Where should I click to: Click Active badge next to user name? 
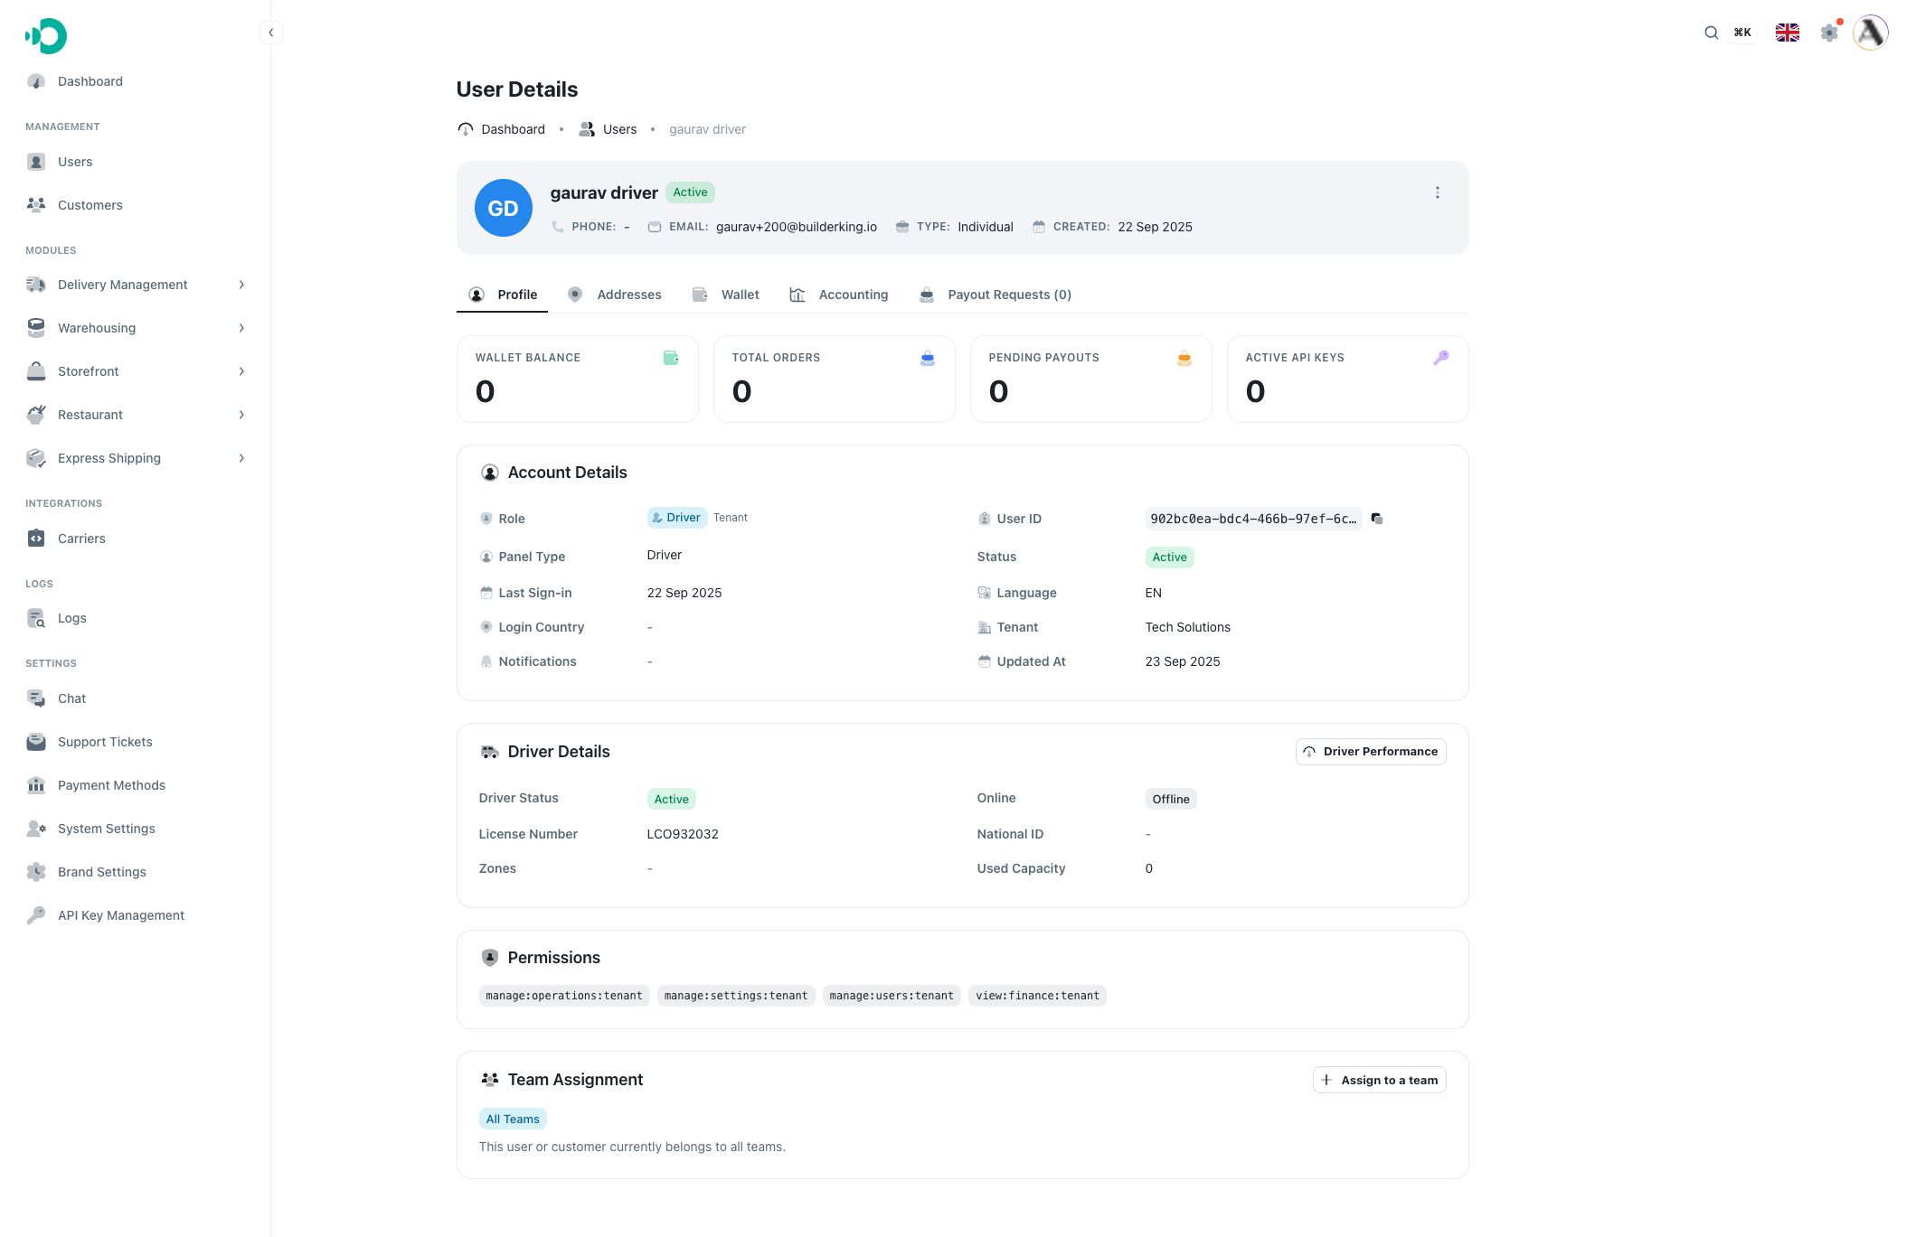(x=690, y=192)
